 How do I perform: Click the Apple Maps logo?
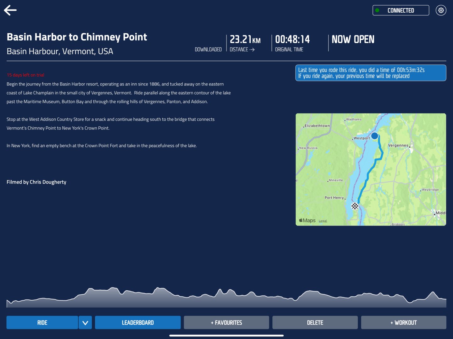[307, 221]
